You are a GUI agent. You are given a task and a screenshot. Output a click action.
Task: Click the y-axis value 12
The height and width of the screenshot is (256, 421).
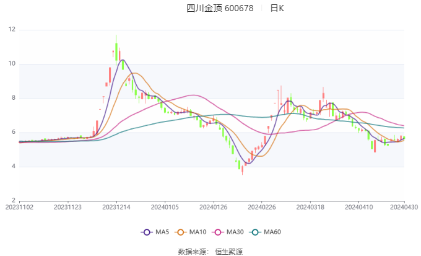coord(12,29)
